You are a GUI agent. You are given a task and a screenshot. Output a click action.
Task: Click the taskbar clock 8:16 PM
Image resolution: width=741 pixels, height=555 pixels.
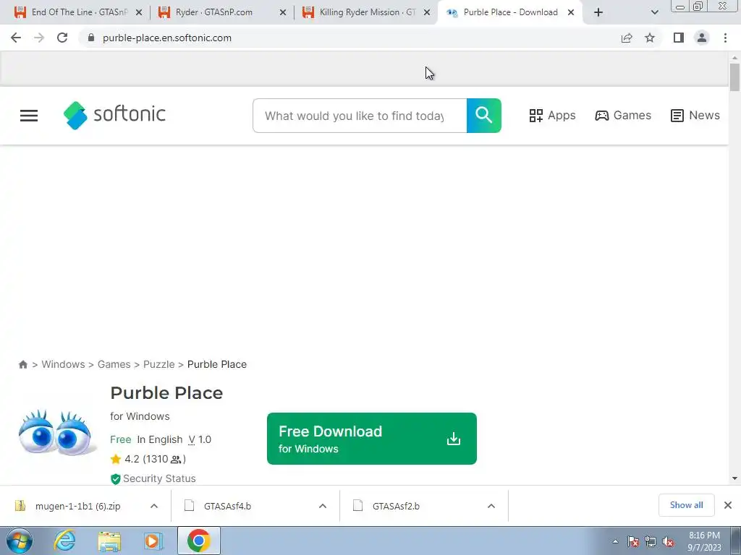704,535
